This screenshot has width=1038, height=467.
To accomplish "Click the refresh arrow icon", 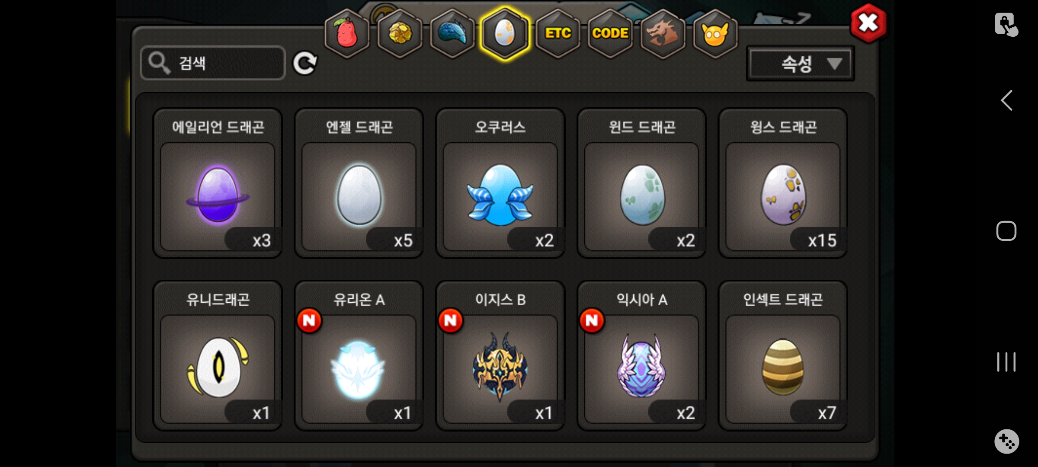I will point(305,64).
